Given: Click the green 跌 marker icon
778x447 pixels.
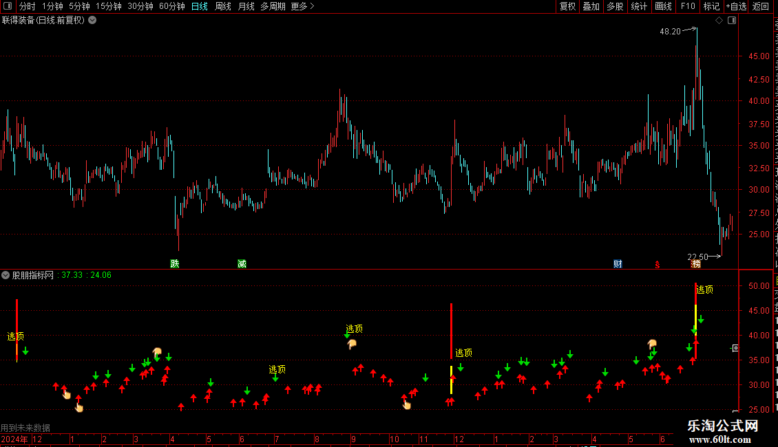Looking at the screenshot, I should point(175,263).
